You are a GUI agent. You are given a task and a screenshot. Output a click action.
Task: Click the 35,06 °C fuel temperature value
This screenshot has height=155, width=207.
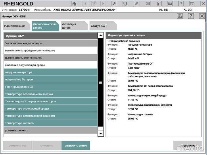point(133,119)
